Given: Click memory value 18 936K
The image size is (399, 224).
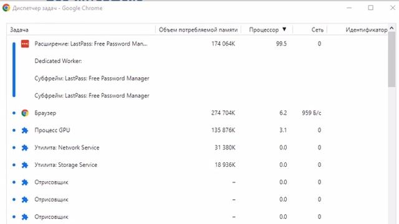Looking at the screenshot, I should [x=225, y=165].
